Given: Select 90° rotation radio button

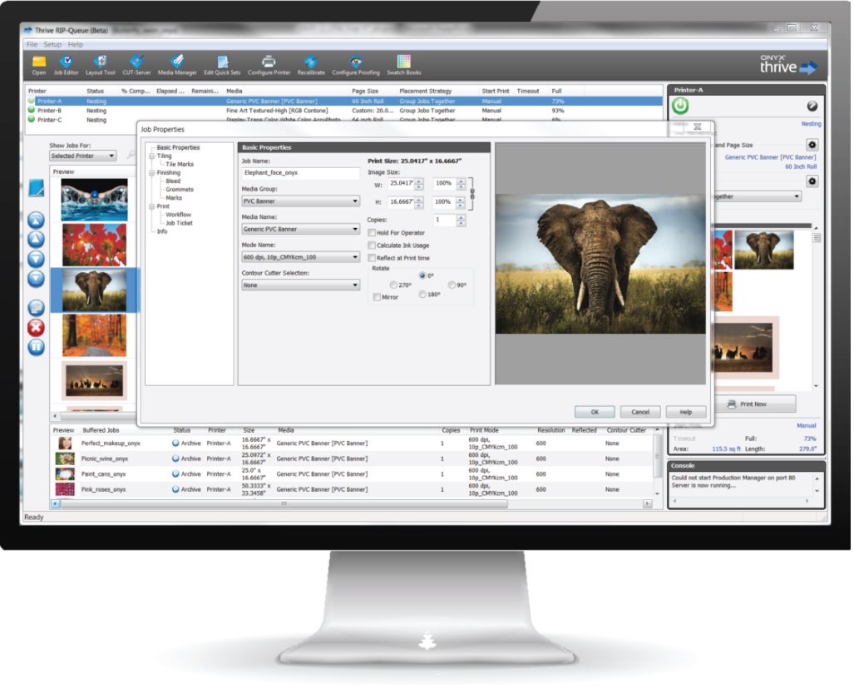Looking at the screenshot, I should 452,285.
